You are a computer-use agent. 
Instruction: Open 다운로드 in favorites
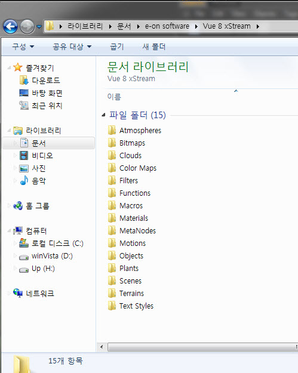[46, 81]
